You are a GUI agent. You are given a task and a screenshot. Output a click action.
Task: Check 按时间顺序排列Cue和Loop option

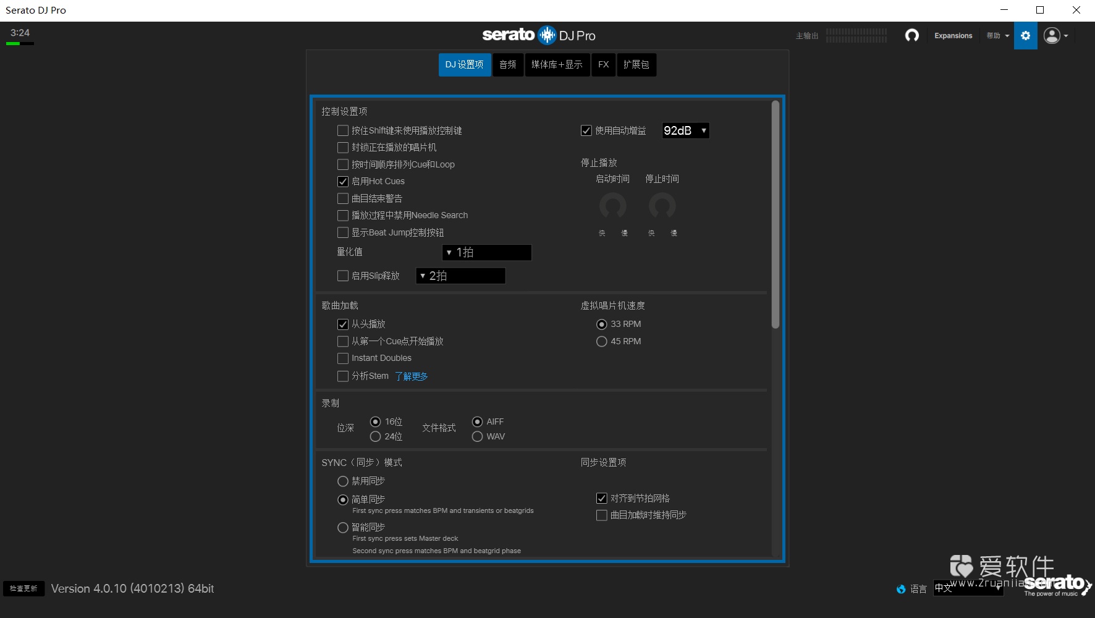coord(343,164)
